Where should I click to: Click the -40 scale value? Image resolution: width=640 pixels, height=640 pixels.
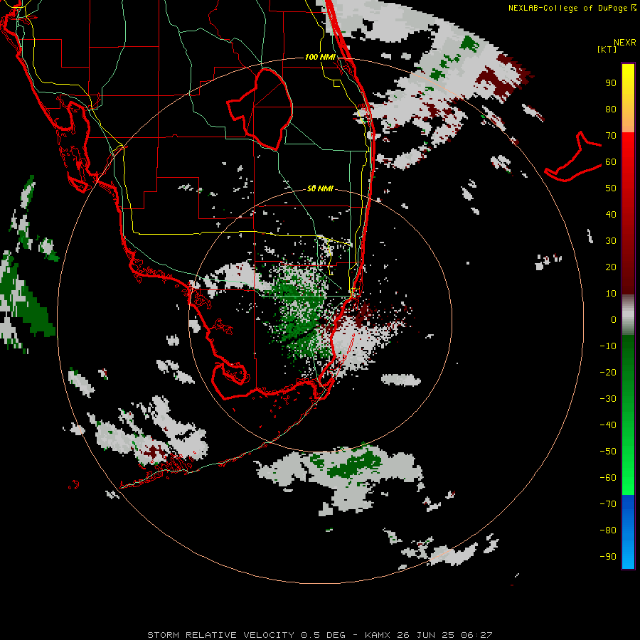point(608,425)
